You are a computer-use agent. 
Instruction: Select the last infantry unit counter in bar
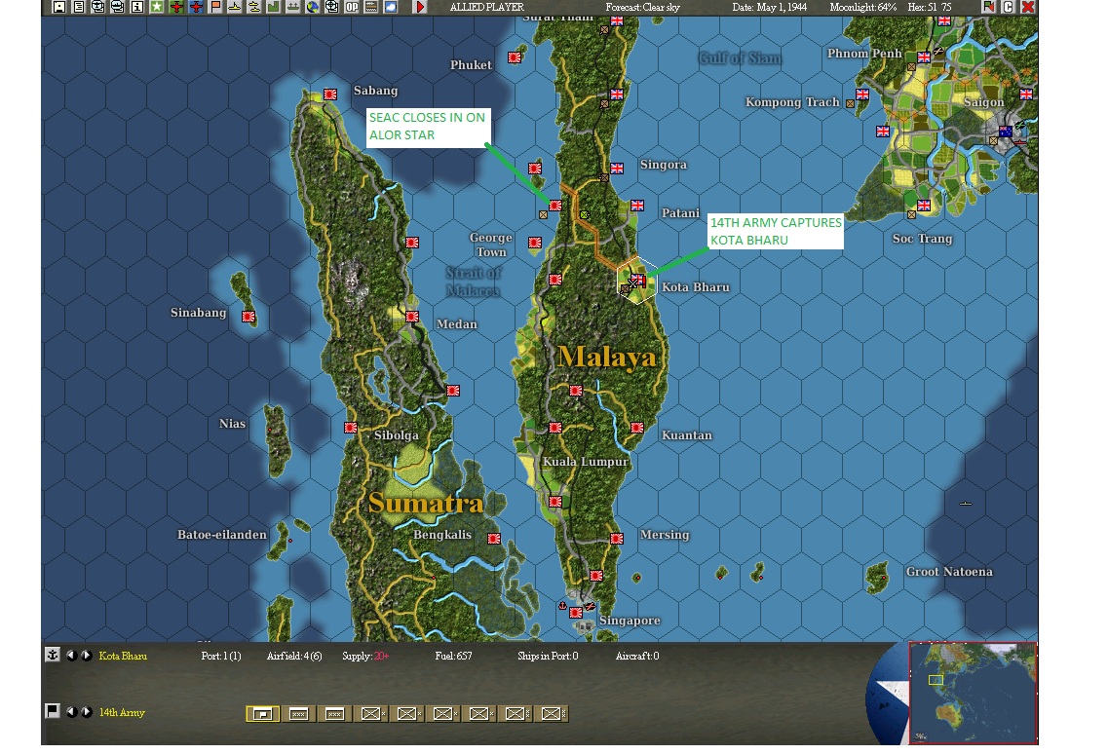pos(552,714)
